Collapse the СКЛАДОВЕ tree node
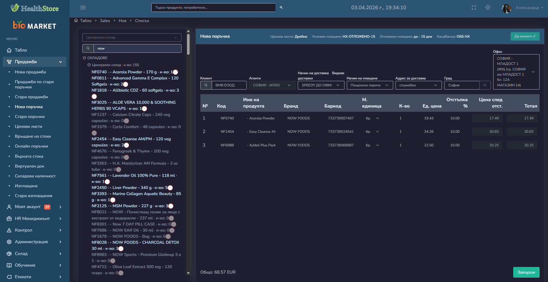Image resolution: width=548 pixels, height=282 pixels. click(x=84, y=58)
